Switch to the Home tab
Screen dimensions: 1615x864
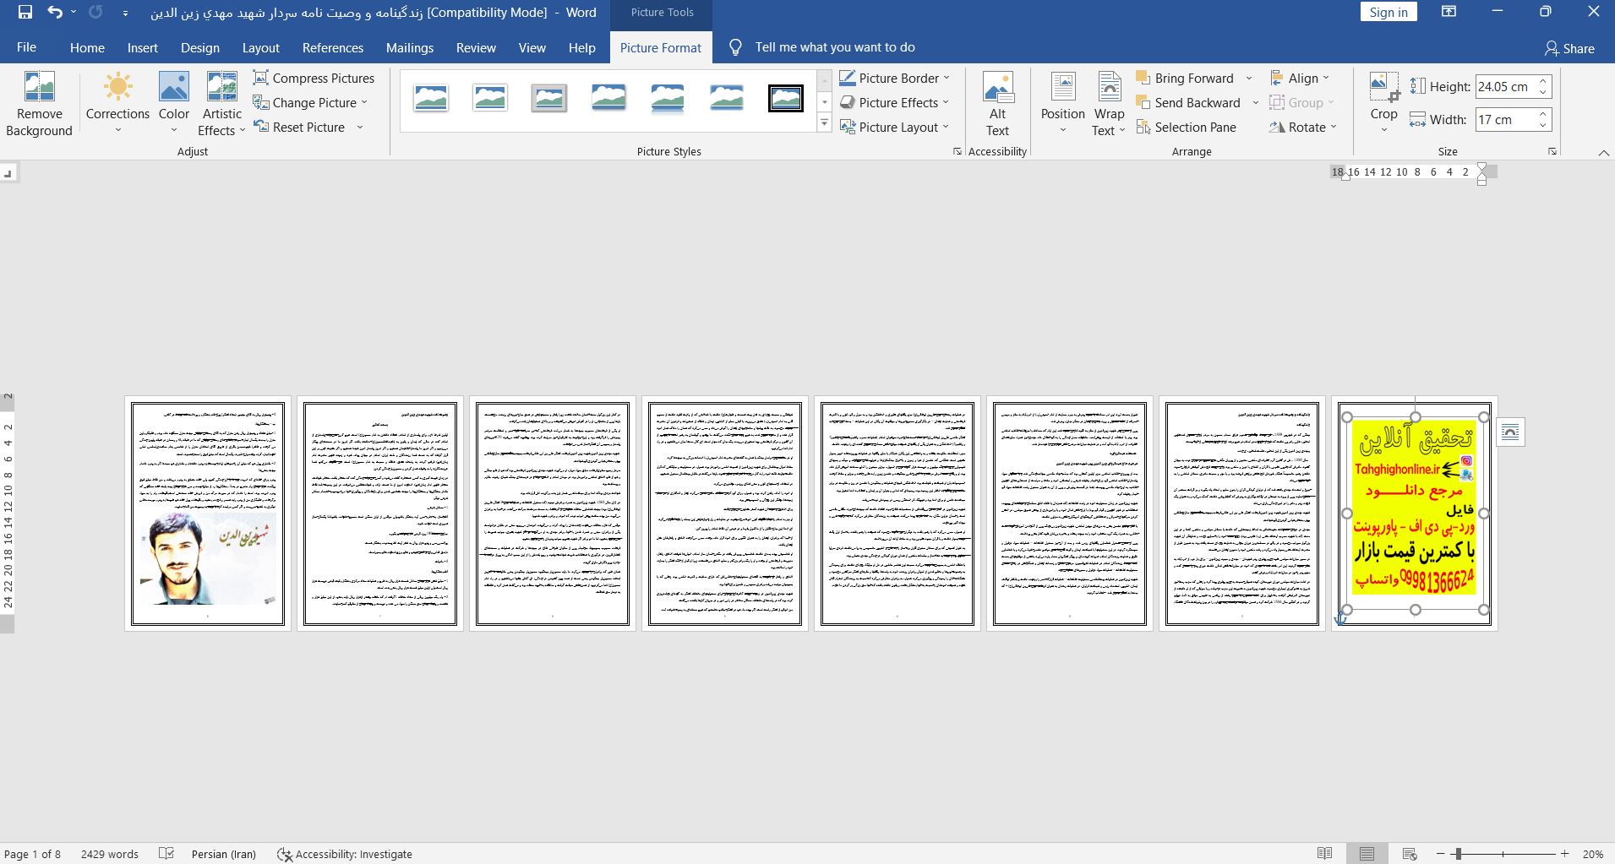pos(87,47)
